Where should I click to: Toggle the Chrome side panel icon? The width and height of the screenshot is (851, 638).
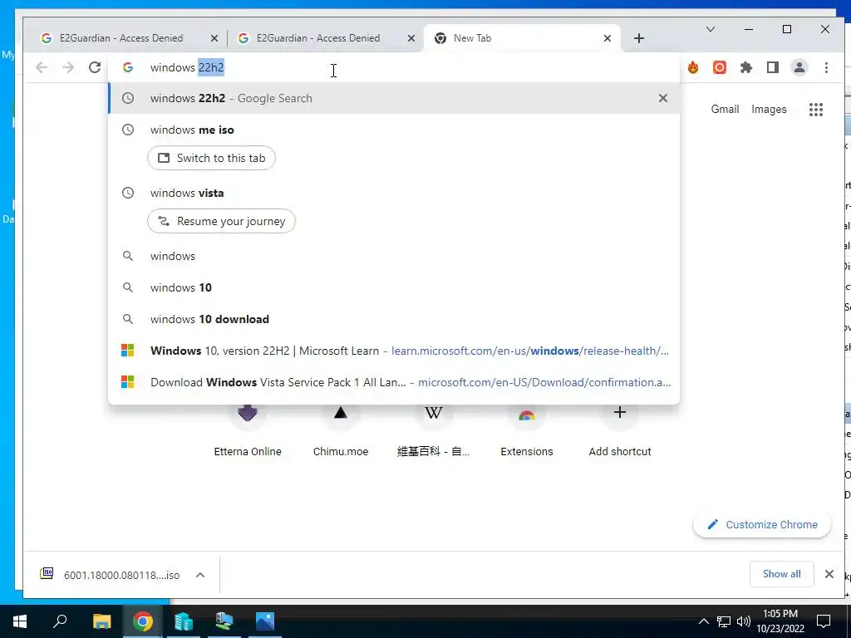tap(773, 67)
